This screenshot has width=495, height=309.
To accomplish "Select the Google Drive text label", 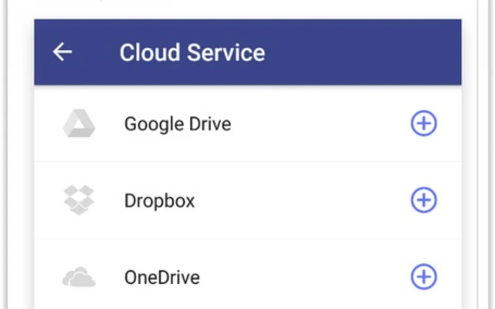I will point(178,124).
